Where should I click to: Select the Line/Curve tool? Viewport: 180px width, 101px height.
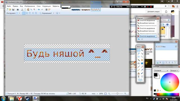[142, 76]
